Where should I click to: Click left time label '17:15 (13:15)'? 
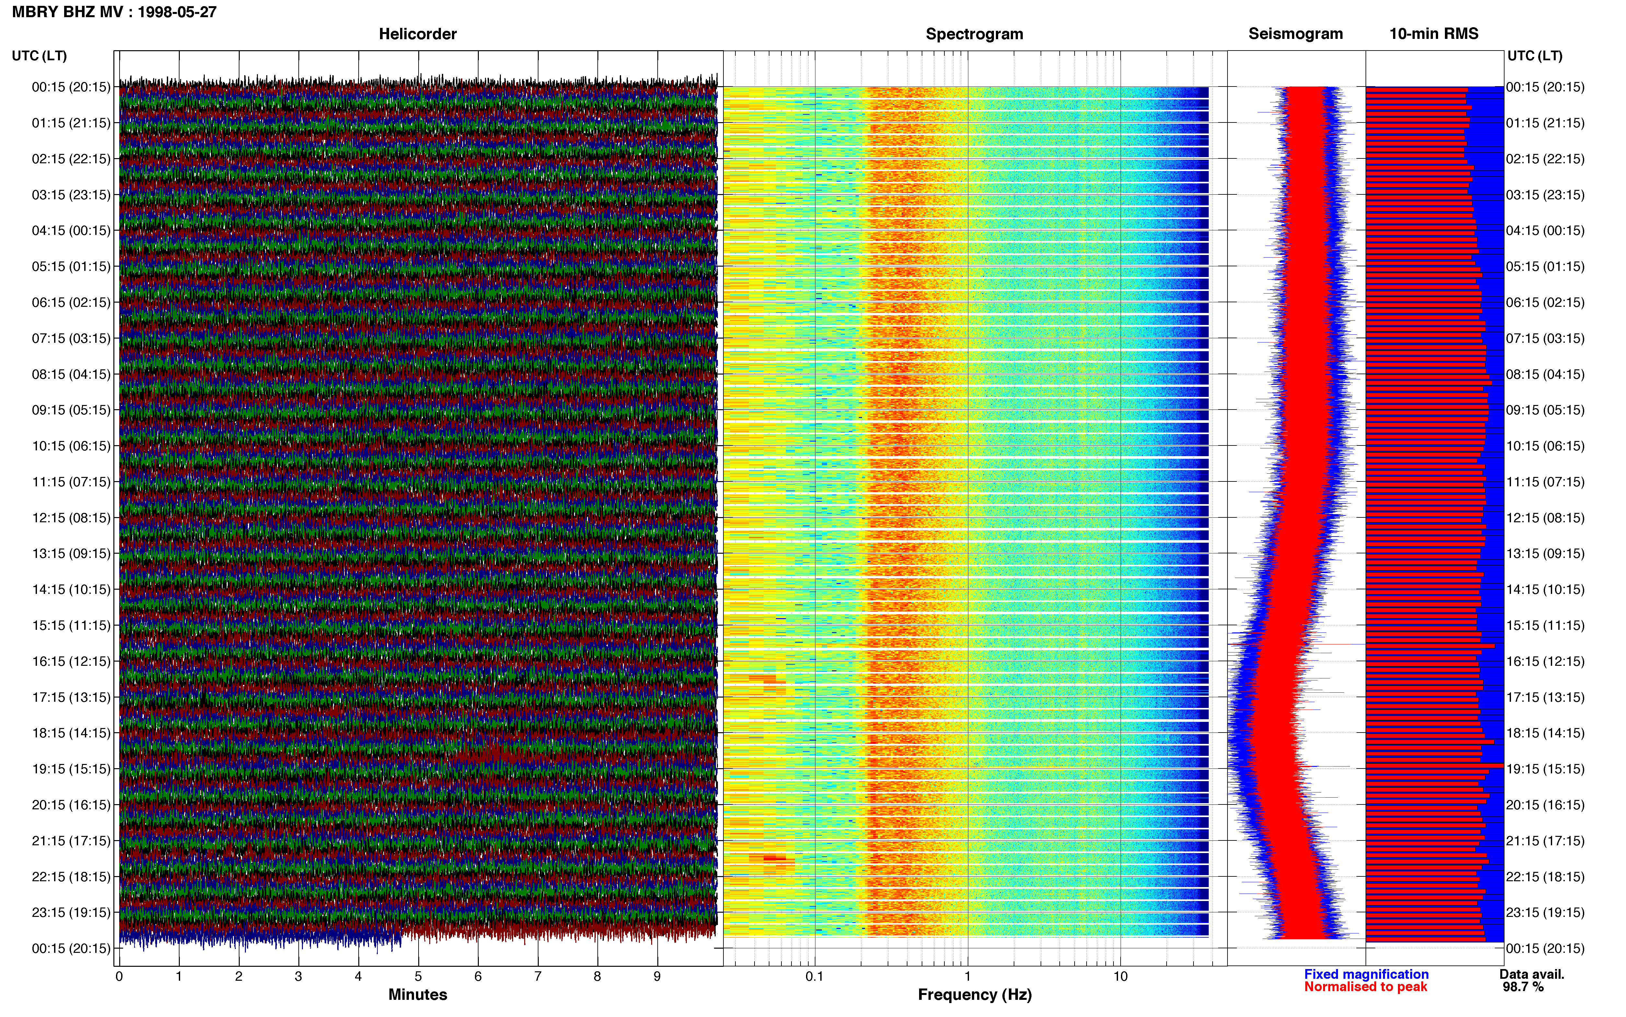tap(71, 697)
